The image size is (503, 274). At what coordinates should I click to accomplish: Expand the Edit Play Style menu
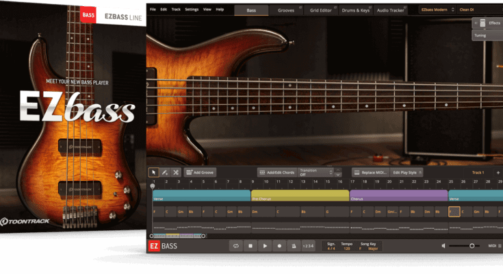[409, 173]
